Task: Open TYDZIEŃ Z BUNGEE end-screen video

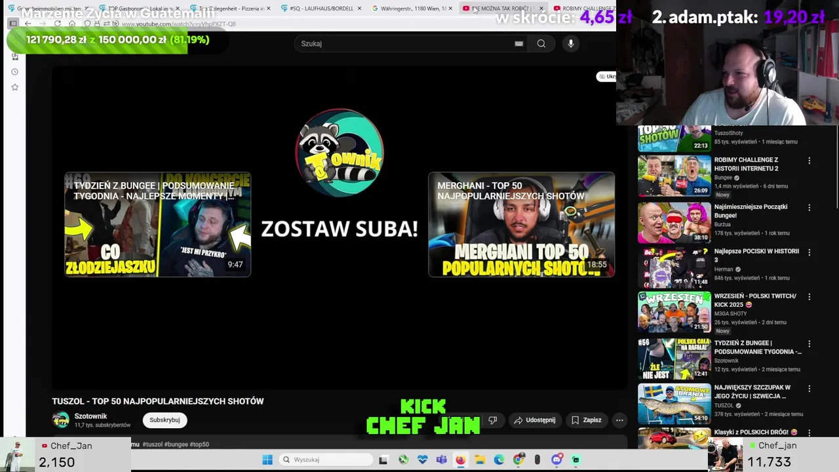Action: 157,224
